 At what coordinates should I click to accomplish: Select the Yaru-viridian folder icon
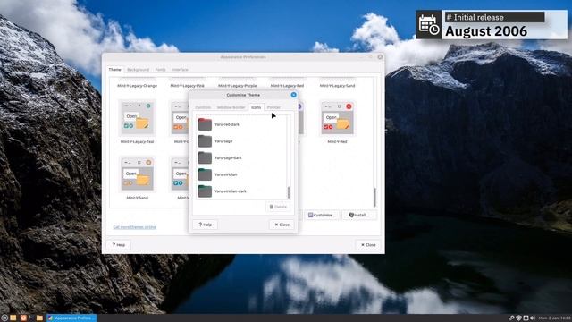[205, 174]
